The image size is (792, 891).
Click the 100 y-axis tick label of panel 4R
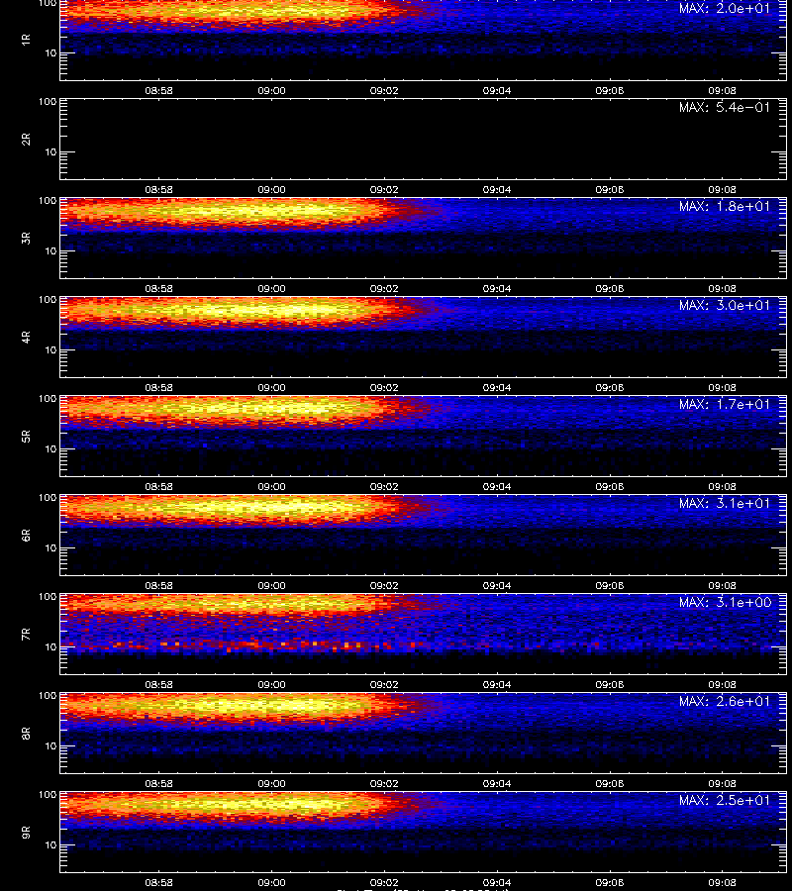tap(48, 299)
